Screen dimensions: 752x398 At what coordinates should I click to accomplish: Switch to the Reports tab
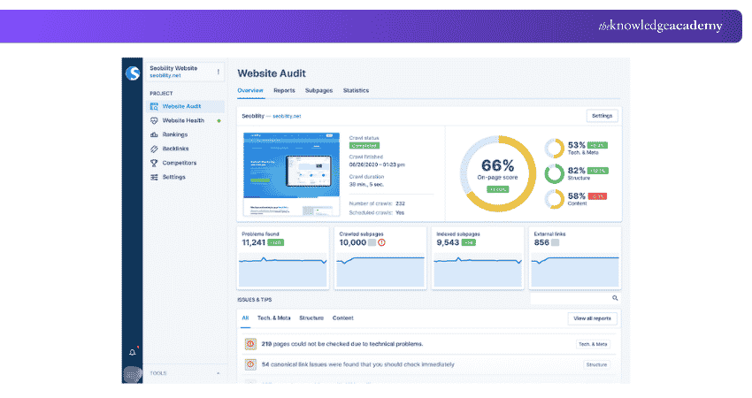pyautogui.click(x=284, y=90)
